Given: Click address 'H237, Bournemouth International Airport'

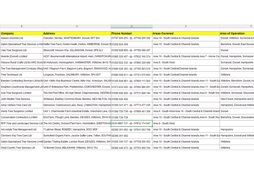Looking at the screenshot, I should click(x=77, y=56).
